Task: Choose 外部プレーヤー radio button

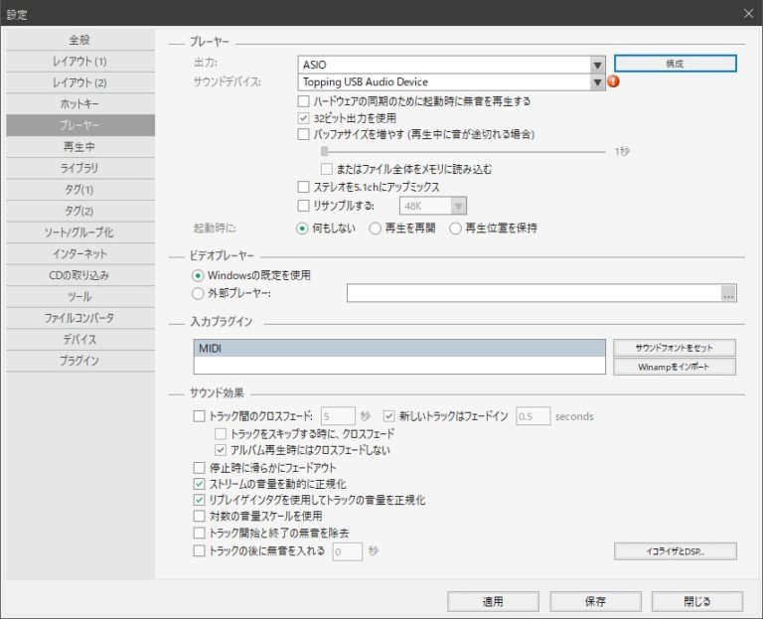Action: point(199,293)
